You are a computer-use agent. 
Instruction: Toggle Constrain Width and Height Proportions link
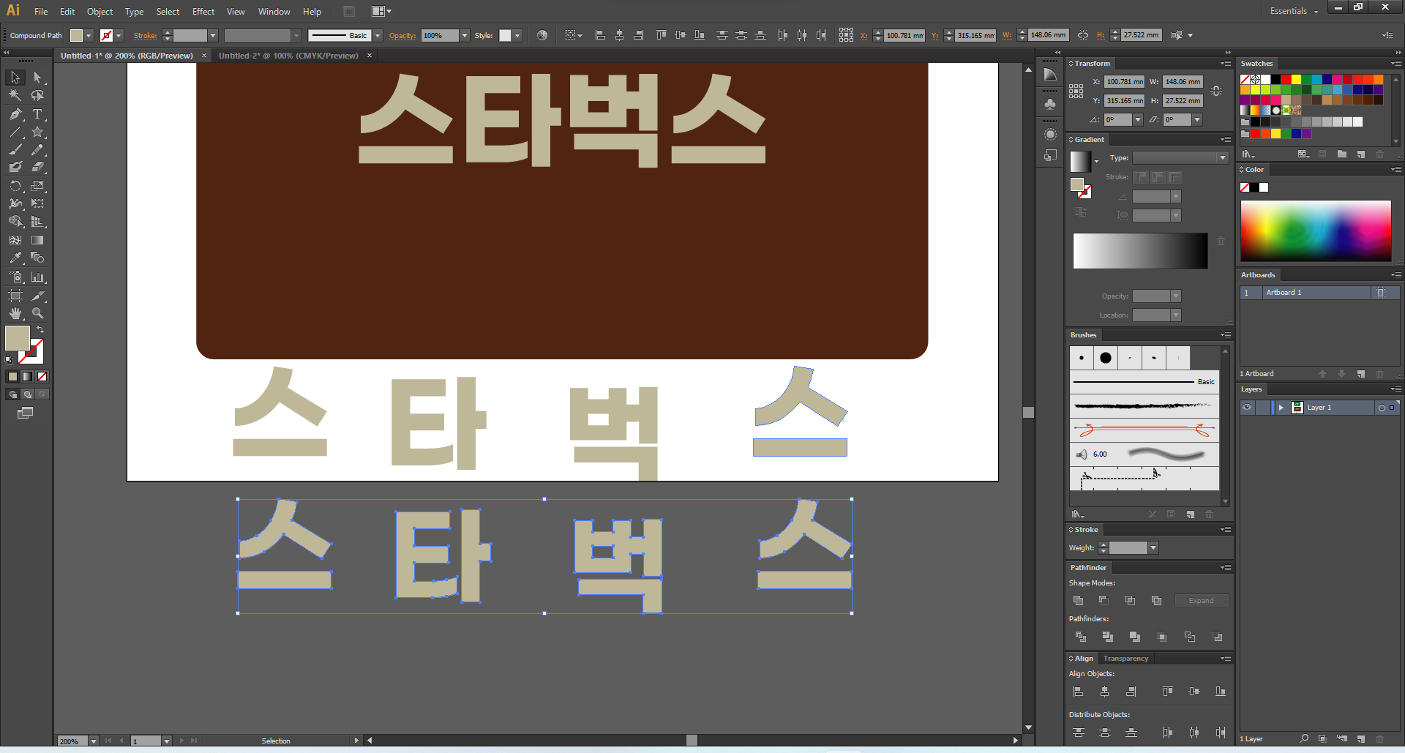coord(1216,91)
